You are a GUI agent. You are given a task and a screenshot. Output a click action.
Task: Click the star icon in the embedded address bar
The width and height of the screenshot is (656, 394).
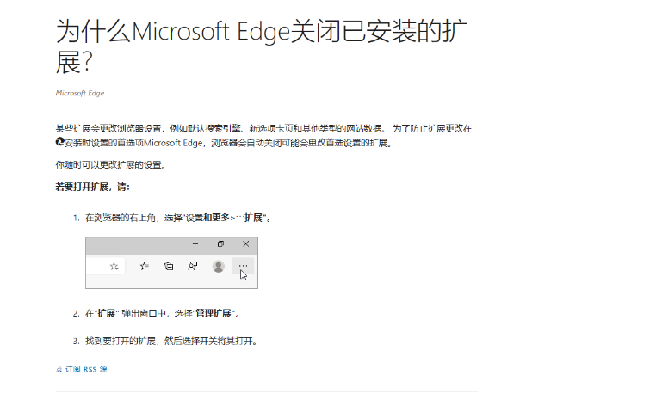[x=114, y=266]
